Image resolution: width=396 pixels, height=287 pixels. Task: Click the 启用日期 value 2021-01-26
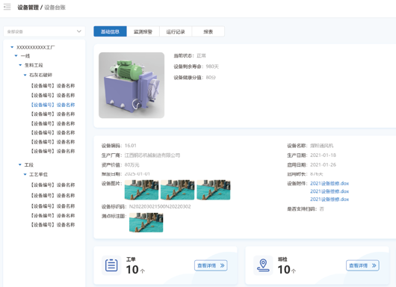(323, 164)
